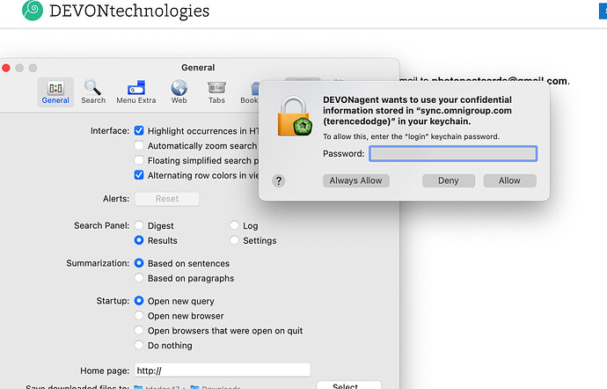Click the help question mark button
This screenshot has height=389, width=607.
(279, 181)
